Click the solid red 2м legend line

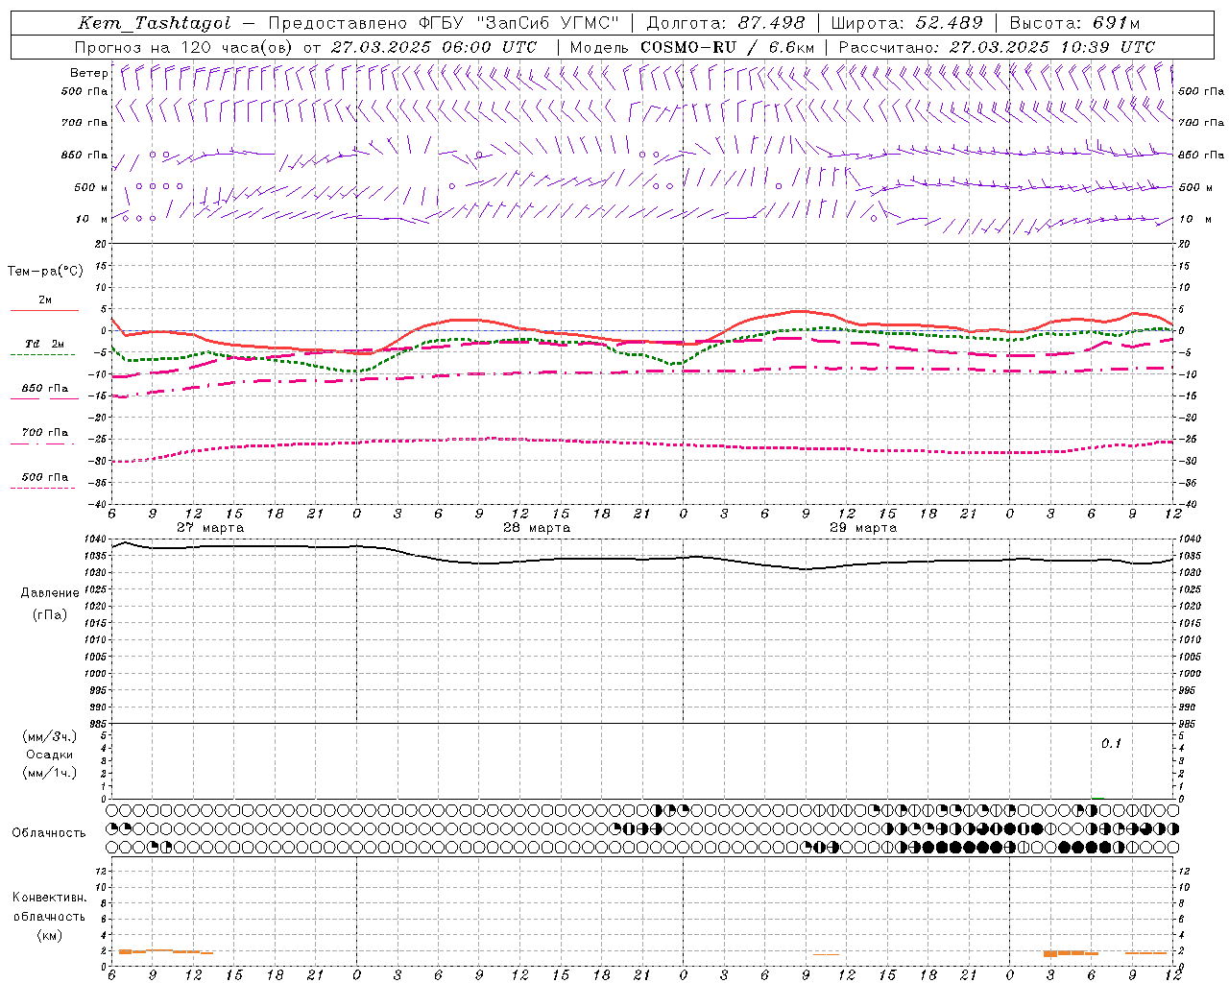(x=43, y=311)
